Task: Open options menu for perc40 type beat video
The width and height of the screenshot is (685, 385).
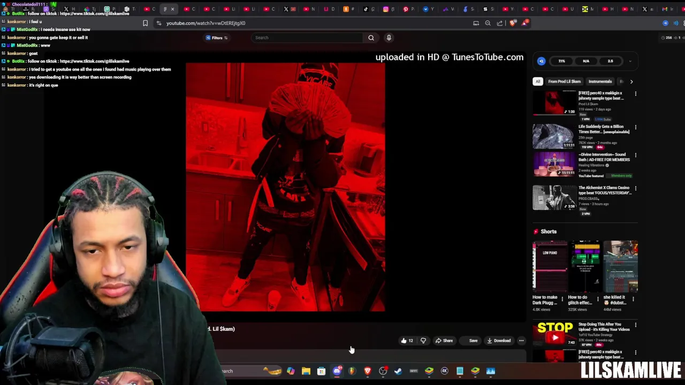Action: [635, 94]
